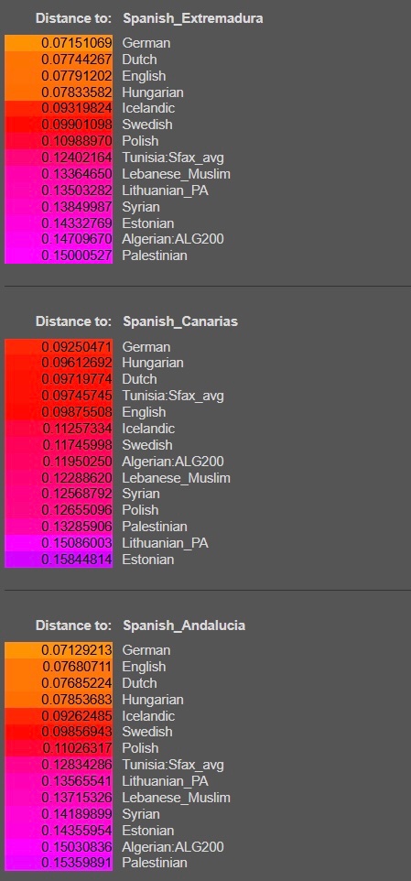Click distance value 0.07680711

coord(78,667)
